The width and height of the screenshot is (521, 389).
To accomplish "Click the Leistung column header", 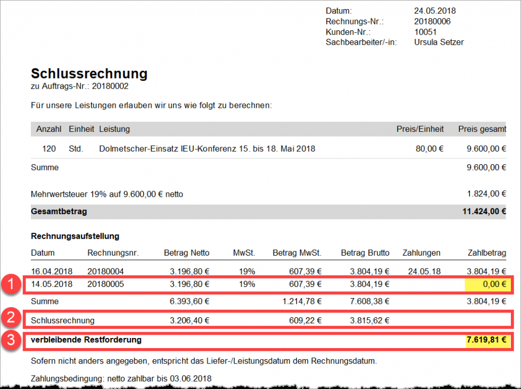I will pyautogui.click(x=114, y=129).
